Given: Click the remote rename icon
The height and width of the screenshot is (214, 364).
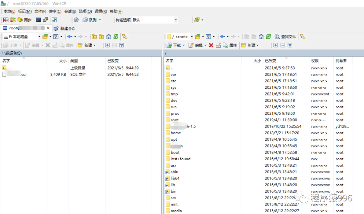Looking at the screenshot, I should point(218,45).
